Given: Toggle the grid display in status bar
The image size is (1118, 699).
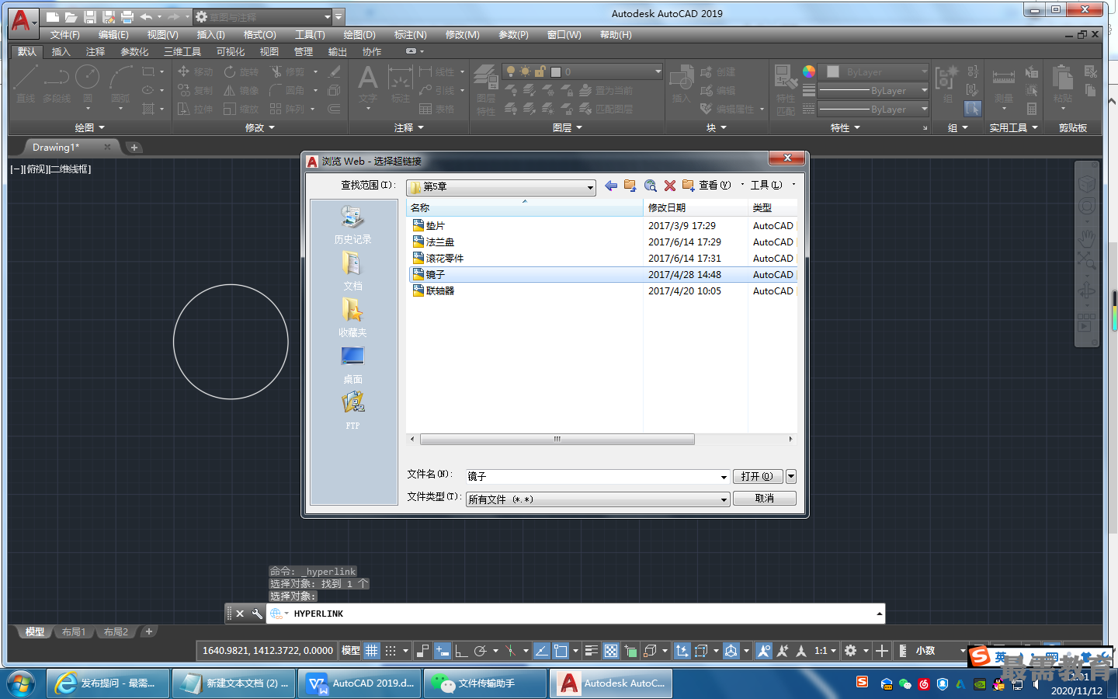Looking at the screenshot, I should click(372, 651).
